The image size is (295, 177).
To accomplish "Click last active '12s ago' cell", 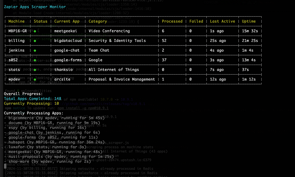I will pyautogui.click(x=218, y=79).
